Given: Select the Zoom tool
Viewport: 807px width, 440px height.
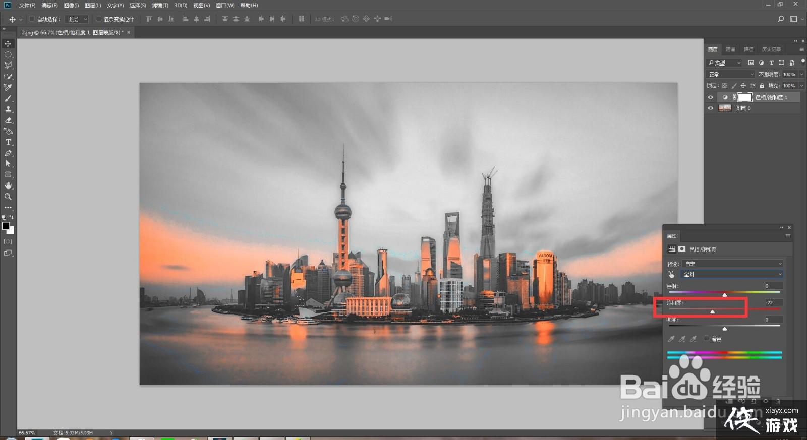Looking at the screenshot, I should 8,197.
